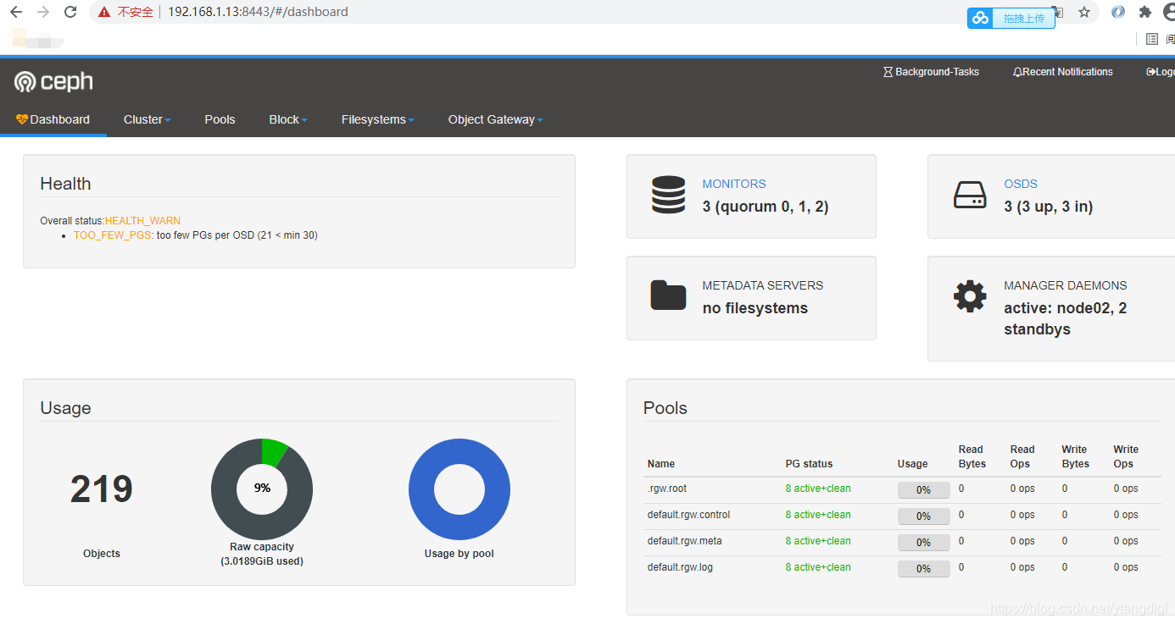
Task: Click the browser back arrow
Action: click(15, 12)
